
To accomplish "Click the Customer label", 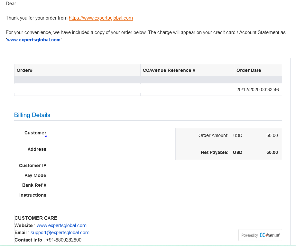I will tap(35, 133).
